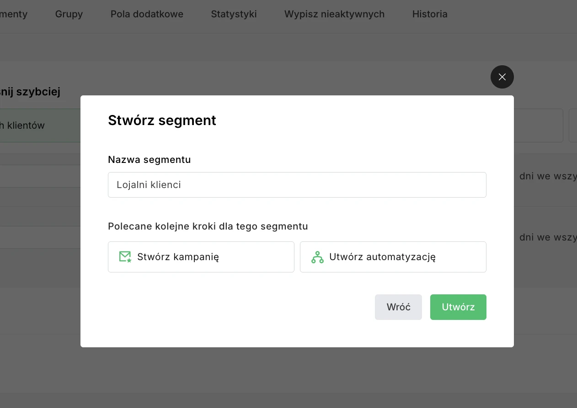Click the "Stwórz segment" dialog heading
The height and width of the screenshot is (408, 577).
(162, 120)
